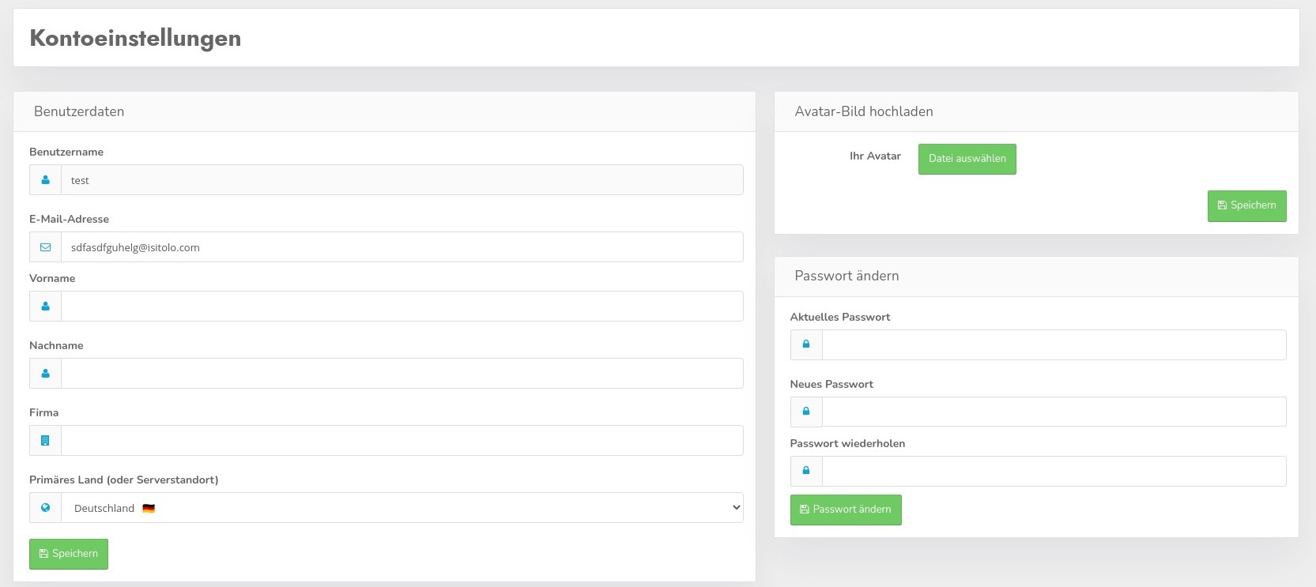The width and height of the screenshot is (1316, 587).
Task: Click the person icon next to Nachname
Action: click(45, 374)
